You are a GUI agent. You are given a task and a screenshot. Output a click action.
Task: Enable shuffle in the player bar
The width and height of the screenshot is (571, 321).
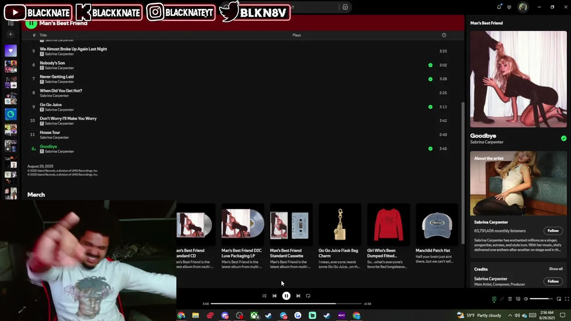point(264,296)
